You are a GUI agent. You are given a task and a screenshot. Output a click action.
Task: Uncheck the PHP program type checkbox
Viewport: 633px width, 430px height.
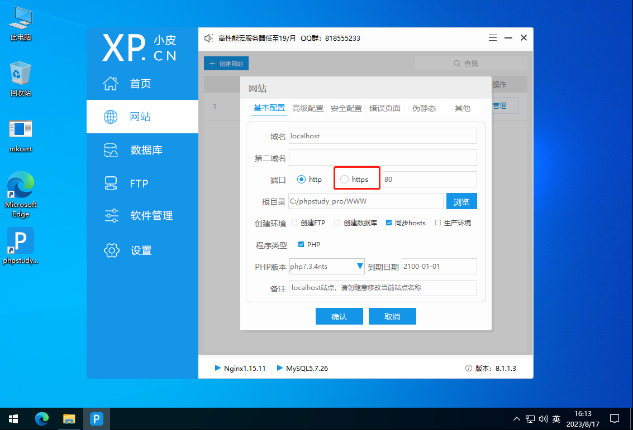(x=301, y=244)
